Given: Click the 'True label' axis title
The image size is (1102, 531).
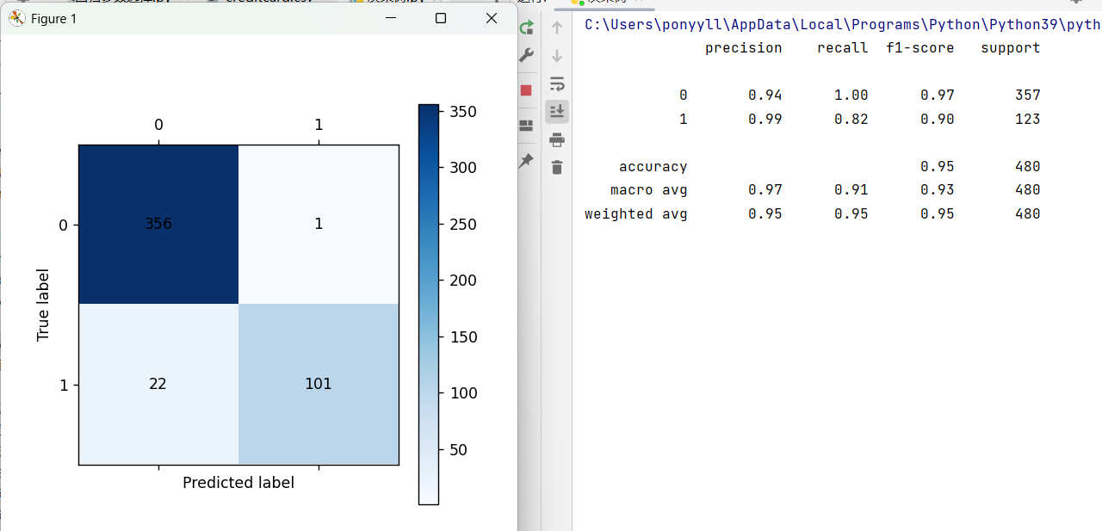Looking at the screenshot, I should pos(43,305).
